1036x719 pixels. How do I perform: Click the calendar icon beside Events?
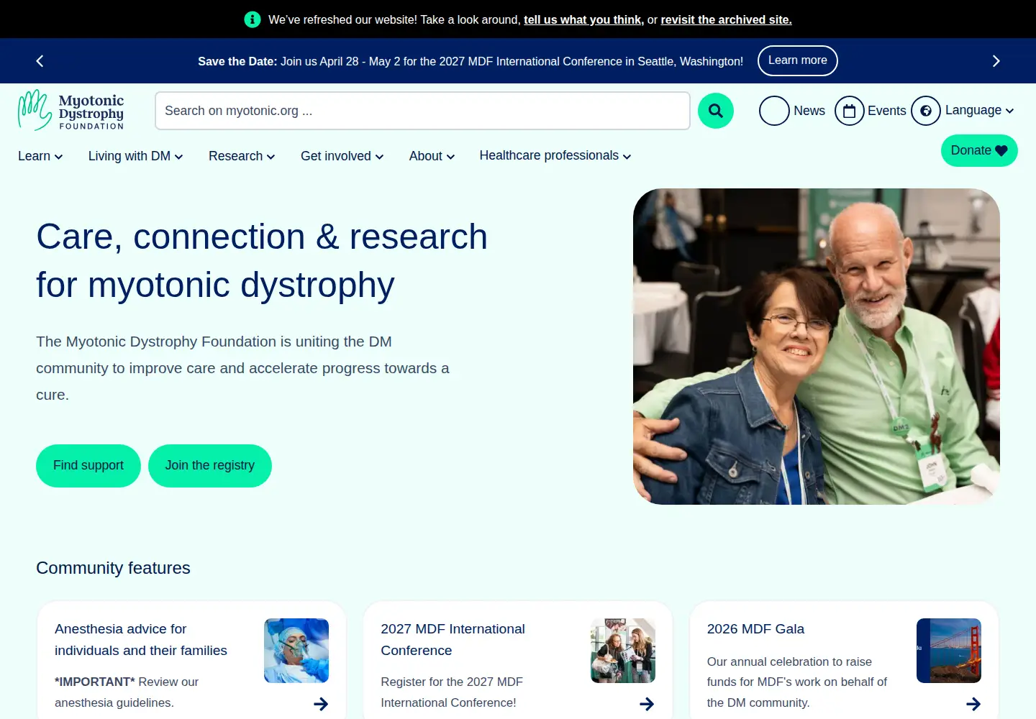pyautogui.click(x=849, y=111)
